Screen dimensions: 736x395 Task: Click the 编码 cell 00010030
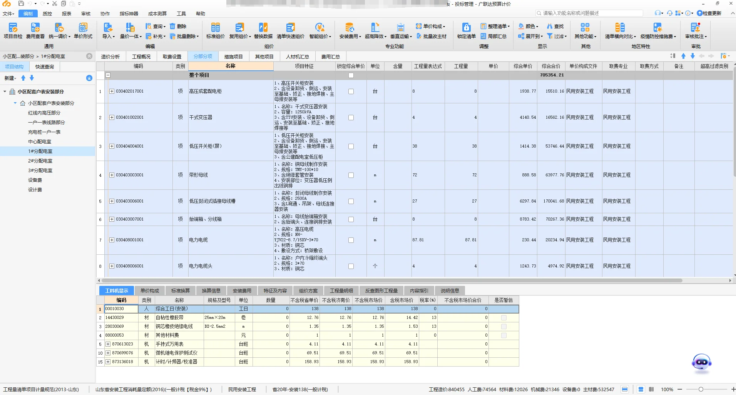[121, 309]
